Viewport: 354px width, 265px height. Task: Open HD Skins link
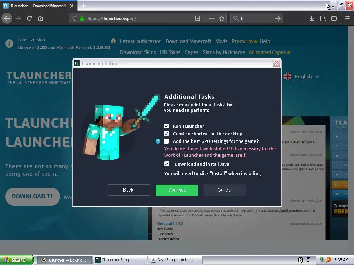[x=170, y=52]
